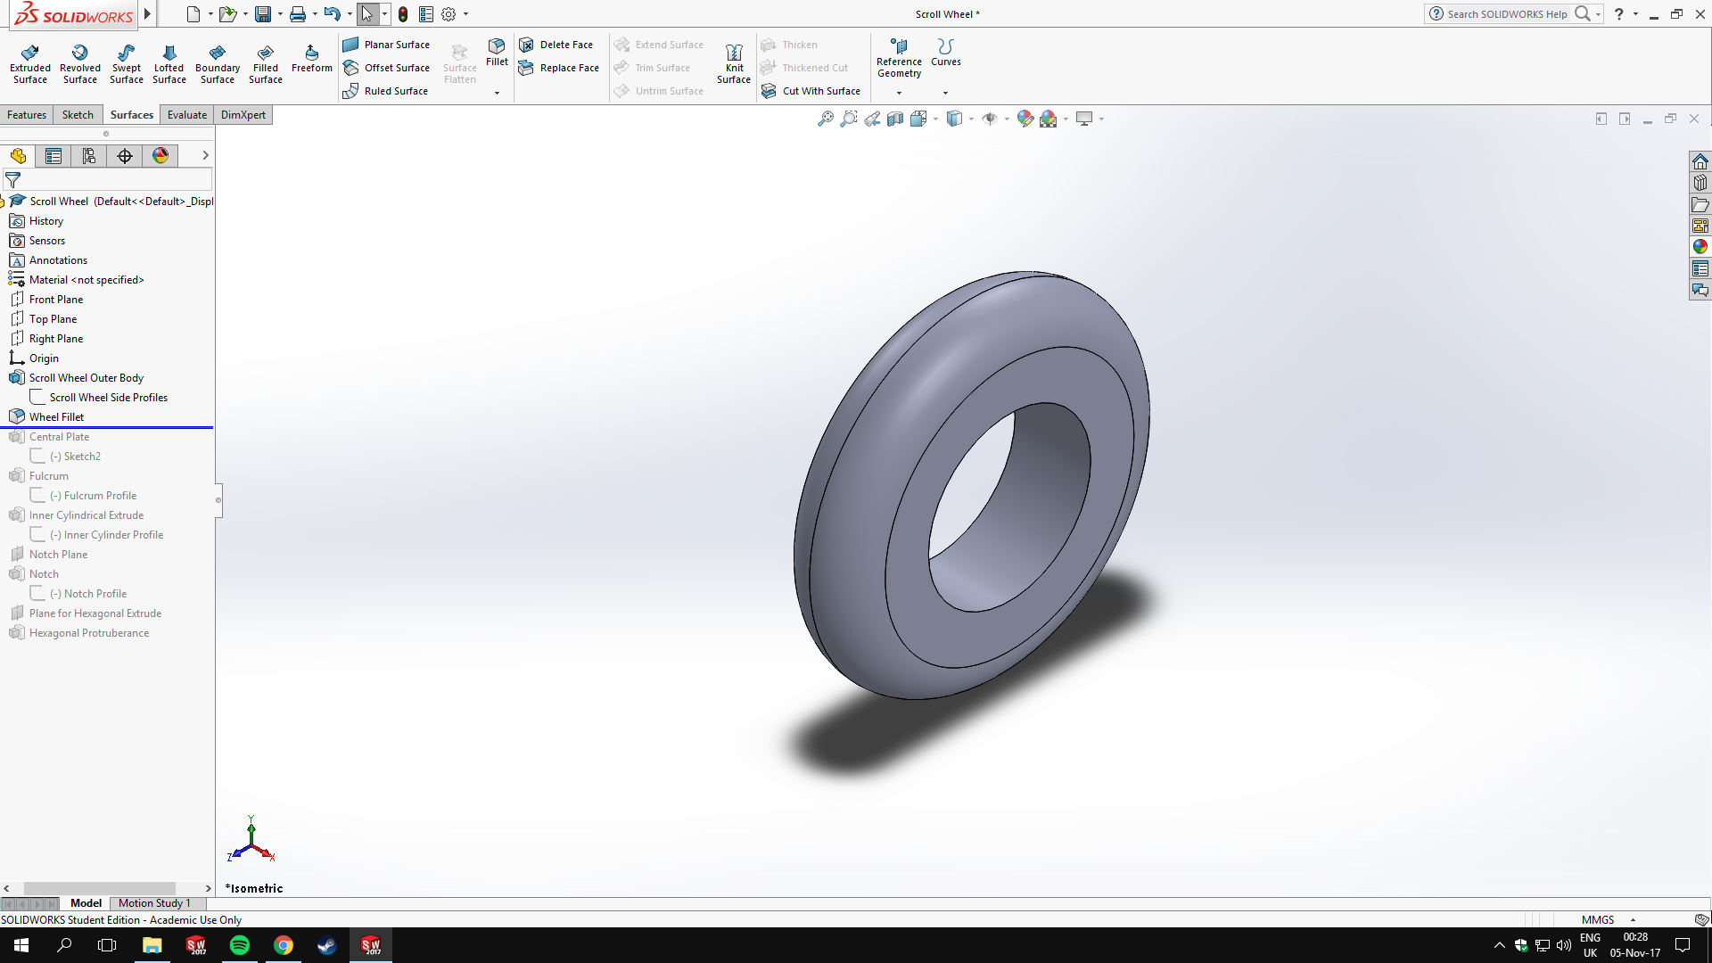
Task: Select the Lofted Surface tool
Action: (169, 64)
